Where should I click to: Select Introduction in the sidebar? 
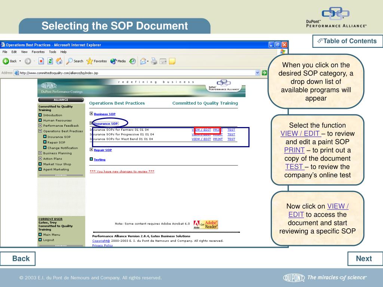pyautogui.click(x=52, y=115)
